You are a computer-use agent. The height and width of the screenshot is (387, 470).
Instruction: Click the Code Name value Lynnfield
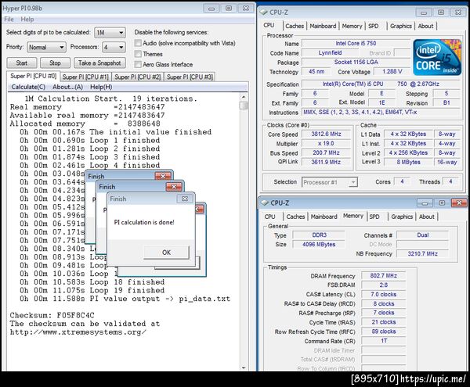(330, 52)
